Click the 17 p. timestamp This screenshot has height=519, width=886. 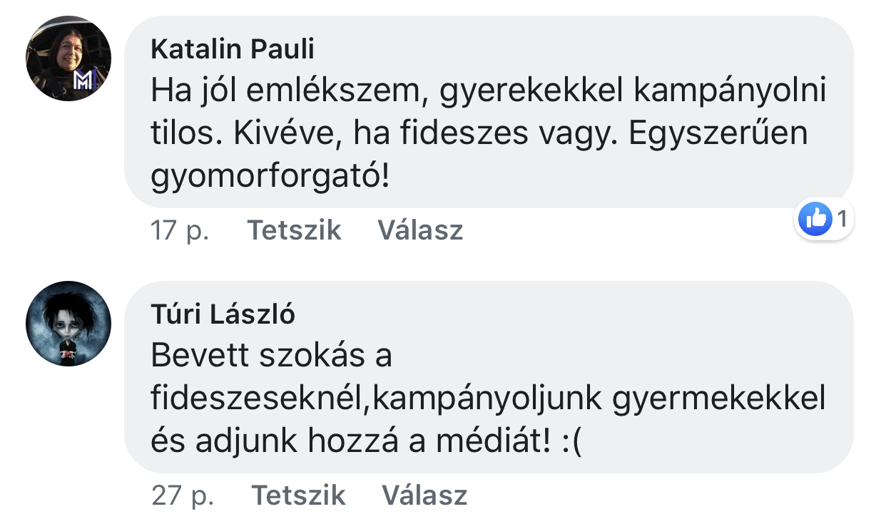pos(179,230)
